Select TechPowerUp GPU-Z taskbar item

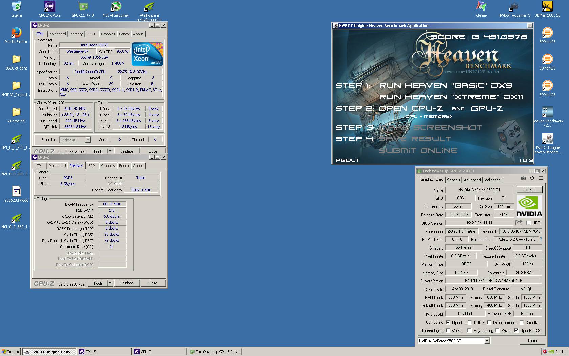click(215, 352)
